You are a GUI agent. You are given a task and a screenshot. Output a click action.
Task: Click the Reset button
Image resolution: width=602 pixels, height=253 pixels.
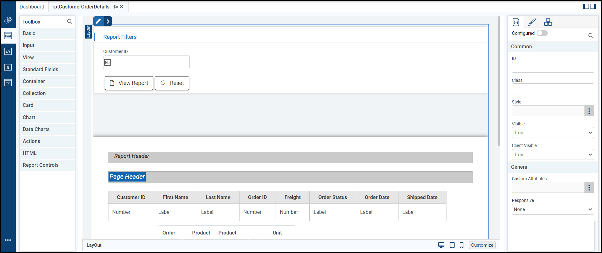(172, 83)
